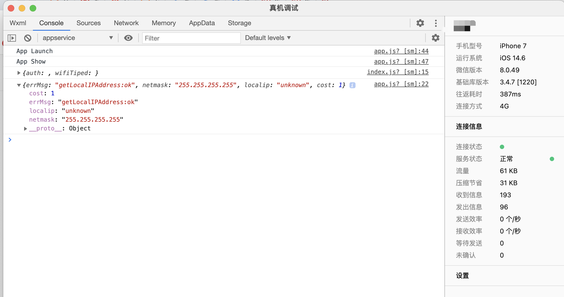
Task: Click the blurred device avatar thumbnail
Action: (x=464, y=26)
